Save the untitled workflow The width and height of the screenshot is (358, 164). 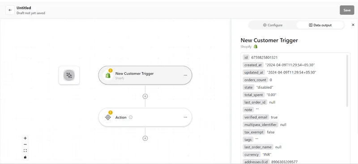347,10
